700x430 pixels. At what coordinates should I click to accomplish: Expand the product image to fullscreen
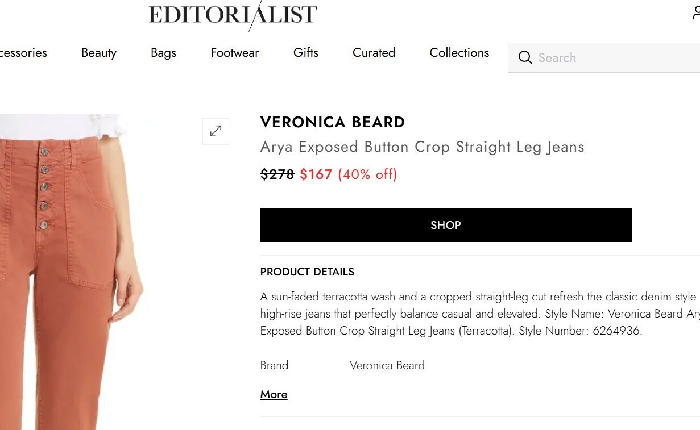[216, 131]
